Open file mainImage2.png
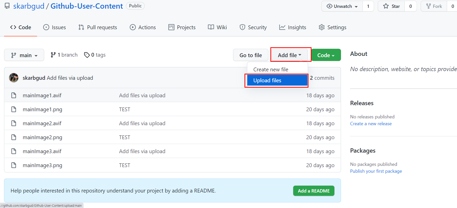This screenshot has width=457, height=208. click(42, 137)
